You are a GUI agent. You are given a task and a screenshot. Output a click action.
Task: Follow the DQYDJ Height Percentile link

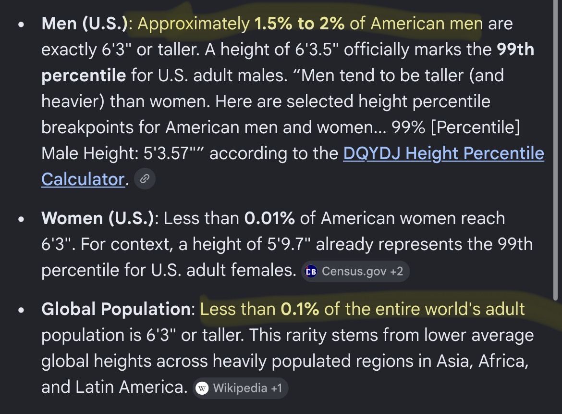point(443,153)
